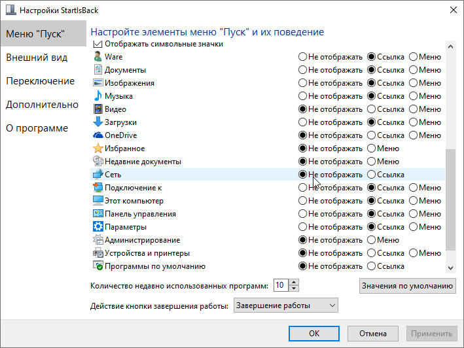The height and width of the screenshot is (348, 464).
Task: Click the Параметры gear icon
Action: tap(98, 227)
